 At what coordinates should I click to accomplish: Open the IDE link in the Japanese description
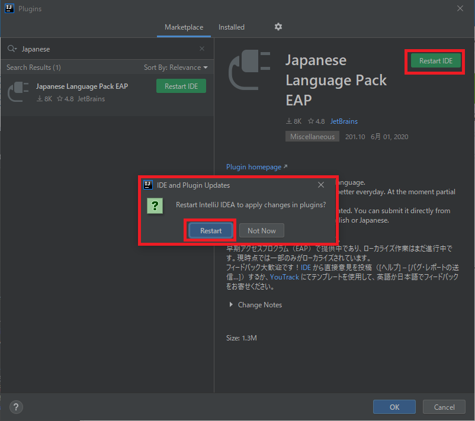click(306, 268)
